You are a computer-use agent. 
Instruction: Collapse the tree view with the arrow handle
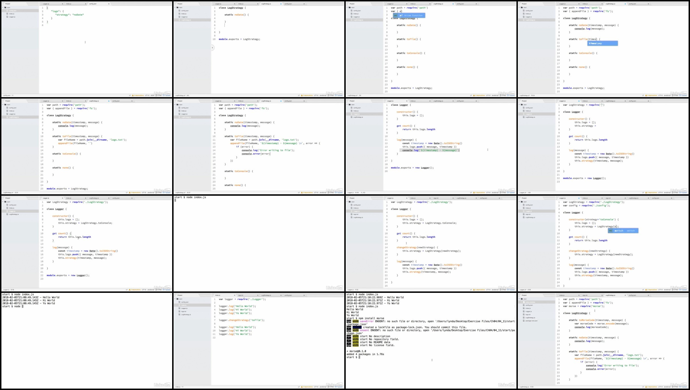[213, 48]
